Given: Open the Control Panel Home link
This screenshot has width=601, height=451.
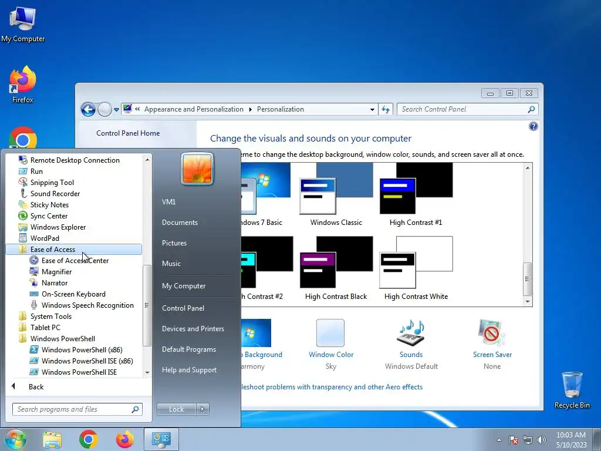Looking at the screenshot, I should [x=128, y=133].
